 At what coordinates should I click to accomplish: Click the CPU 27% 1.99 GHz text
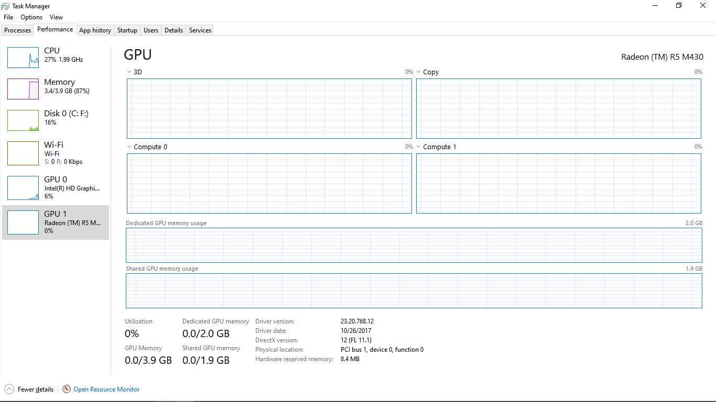tap(63, 60)
